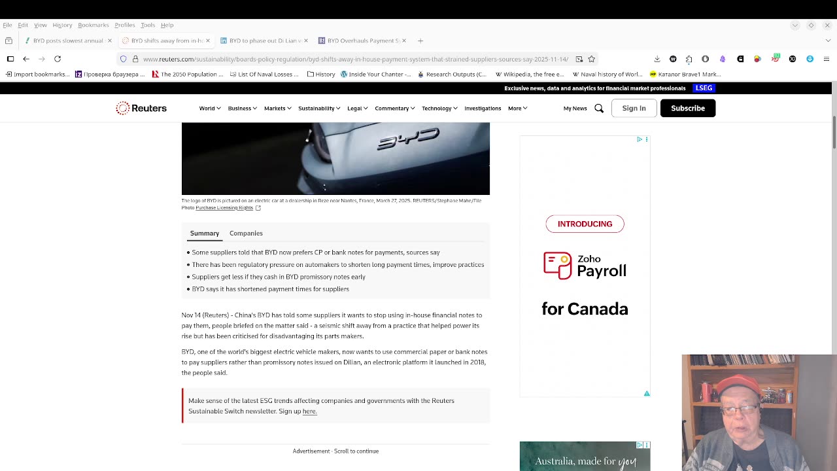The image size is (837, 471).
Task: Click the forward navigation arrow
Action: click(42, 59)
